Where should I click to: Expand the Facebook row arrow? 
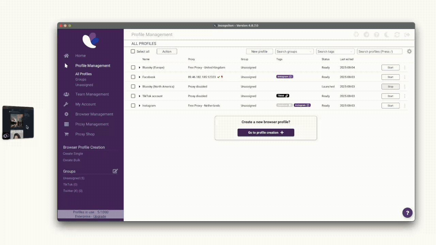tap(140, 77)
